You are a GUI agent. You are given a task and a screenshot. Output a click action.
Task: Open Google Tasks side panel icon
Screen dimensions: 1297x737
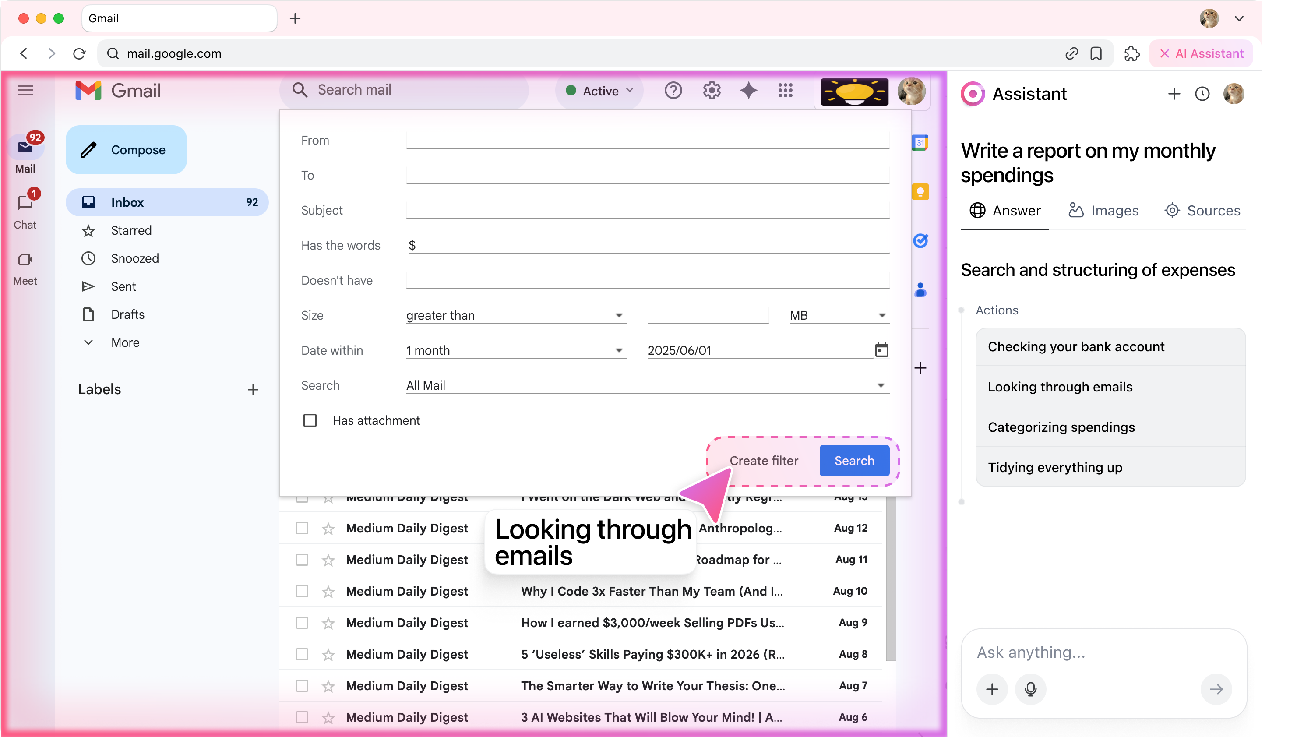(x=920, y=241)
